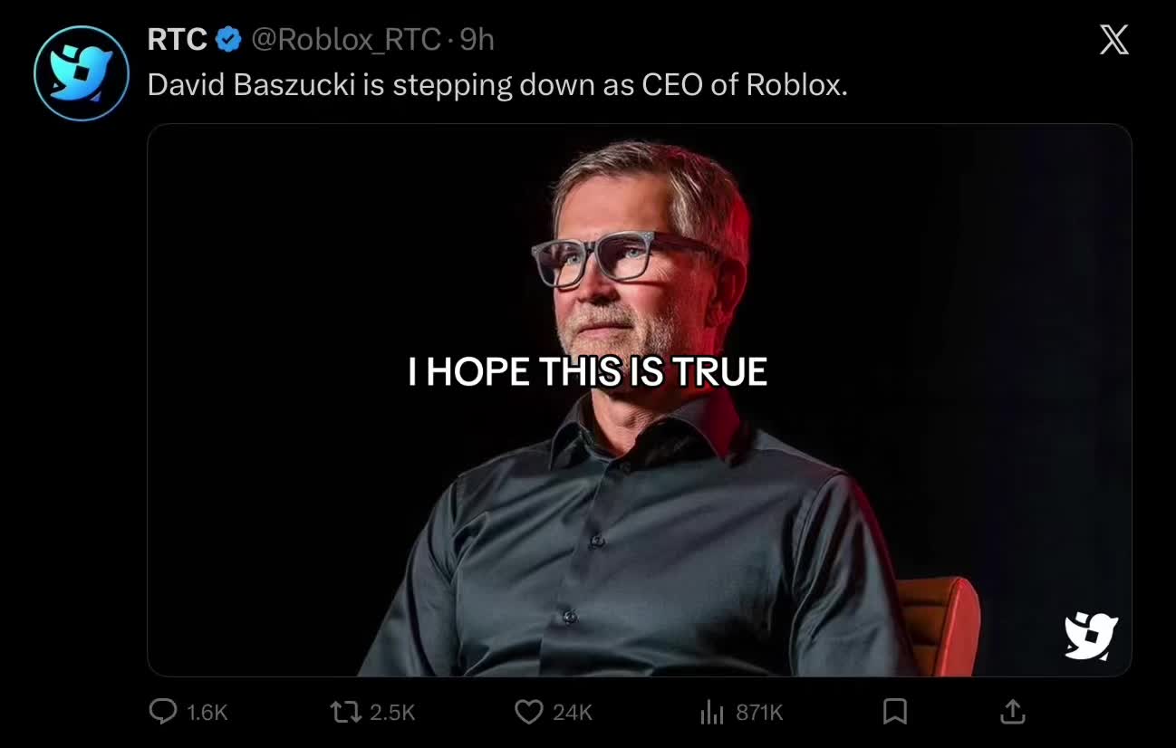This screenshot has height=748, width=1176.
Task: Open the attached image of the man
Action: point(640,400)
